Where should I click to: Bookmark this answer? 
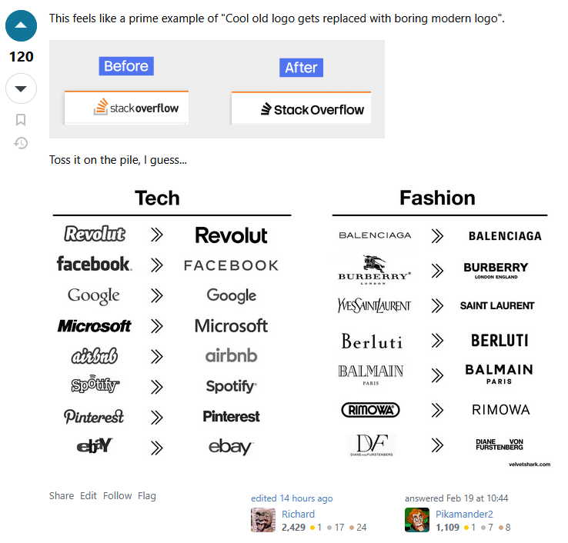21,119
